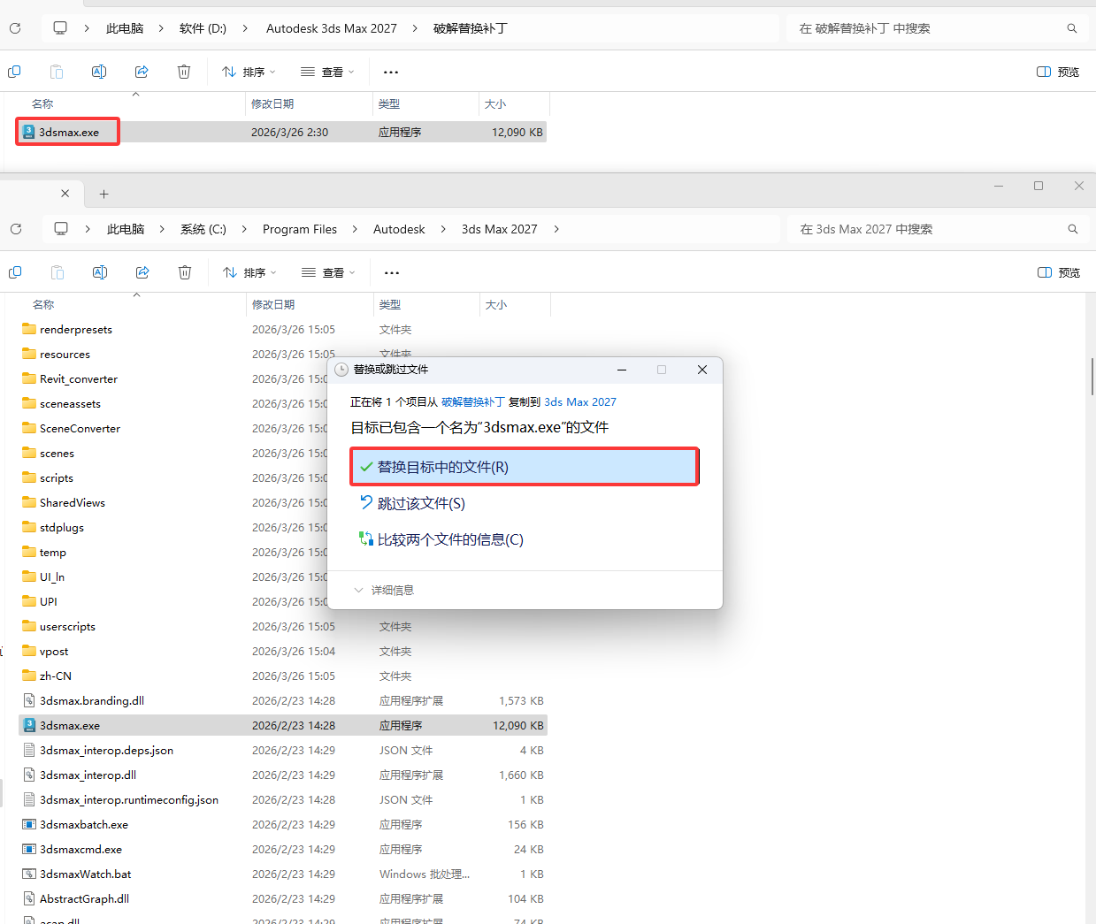
Task: Open the three-dots more options in lower toolbar
Action: tap(392, 272)
